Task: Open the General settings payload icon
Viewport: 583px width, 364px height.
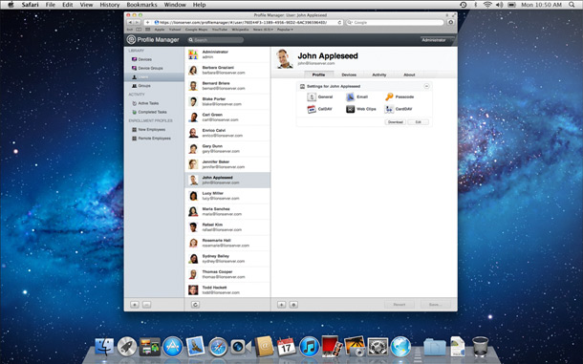Action: tap(312, 97)
